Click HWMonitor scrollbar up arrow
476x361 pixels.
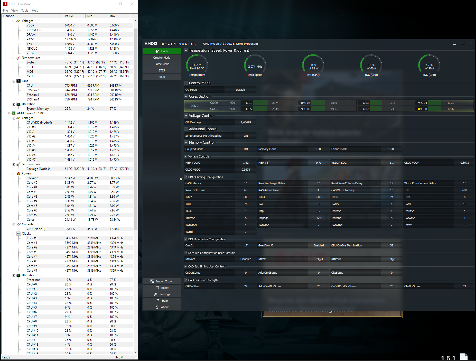pyautogui.click(x=136, y=21)
